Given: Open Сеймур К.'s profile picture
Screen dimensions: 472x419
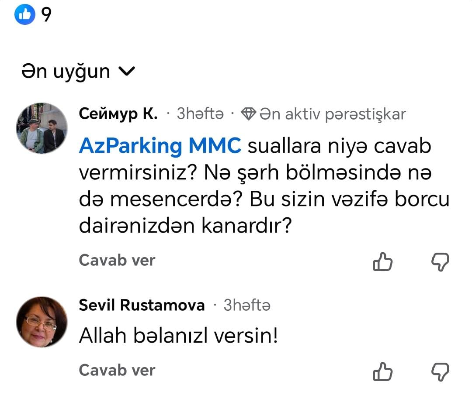Looking at the screenshot, I should [x=42, y=128].
